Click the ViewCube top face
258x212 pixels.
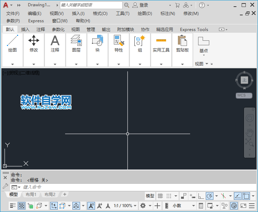(x=244, y=80)
